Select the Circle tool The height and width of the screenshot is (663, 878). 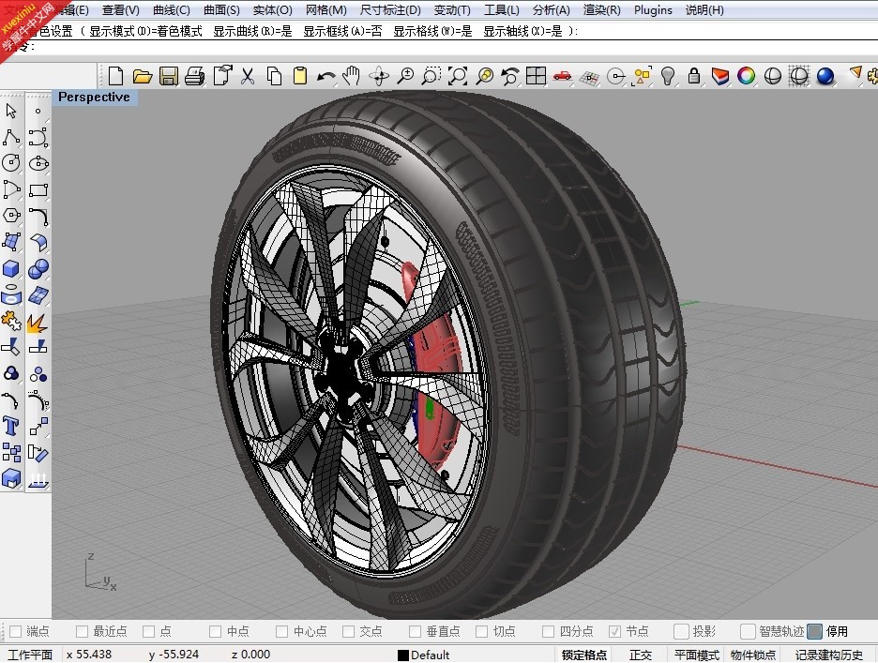tap(11, 163)
